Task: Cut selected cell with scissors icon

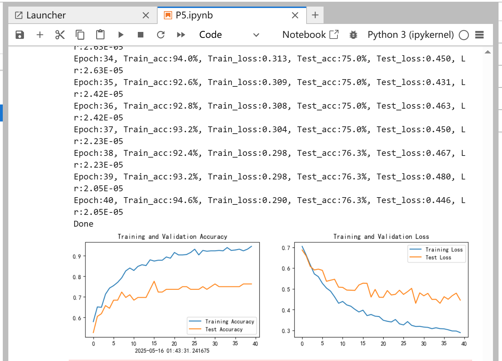Action: click(x=60, y=35)
